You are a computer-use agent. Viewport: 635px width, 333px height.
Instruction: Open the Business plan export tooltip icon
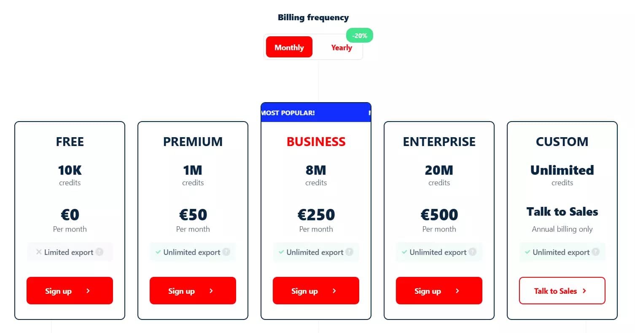click(x=350, y=252)
